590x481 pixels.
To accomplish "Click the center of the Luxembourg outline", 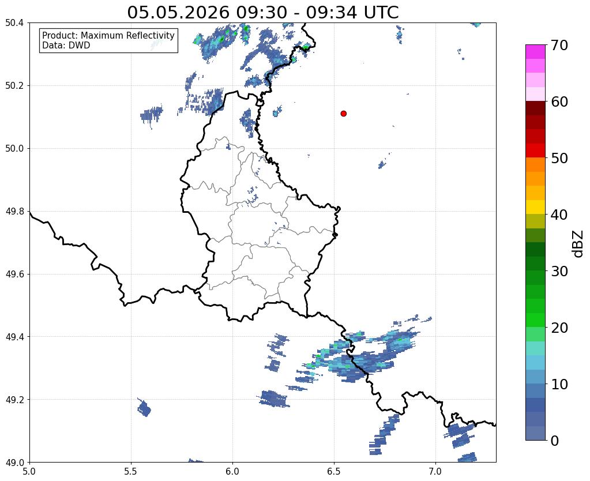I will point(260,211).
